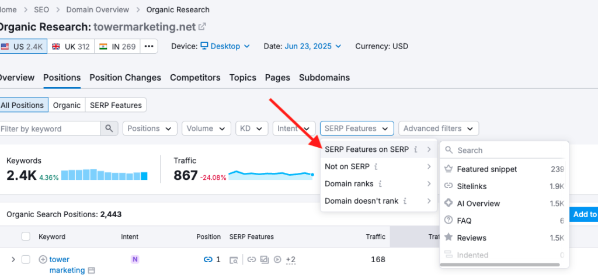
Task: Select the All Positions toggle
Action: 24,105
